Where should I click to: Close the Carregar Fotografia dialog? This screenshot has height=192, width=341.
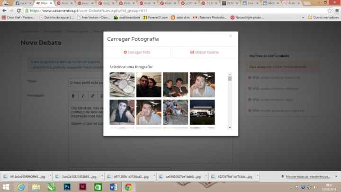[x=231, y=36]
